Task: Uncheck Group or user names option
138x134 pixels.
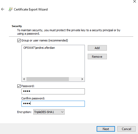Action: pos(19,40)
